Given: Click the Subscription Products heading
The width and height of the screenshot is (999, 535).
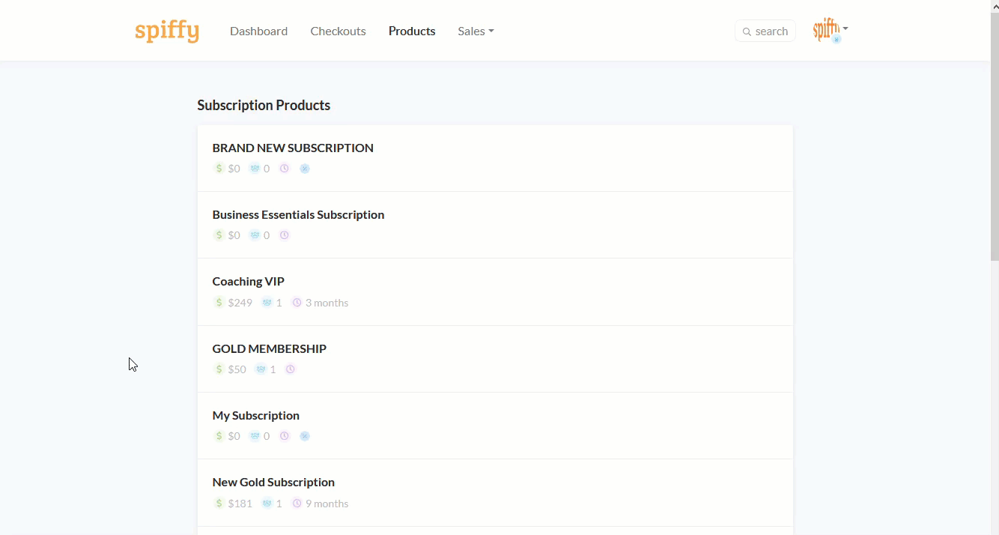Looking at the screenshot, I should tap(264, 105).
